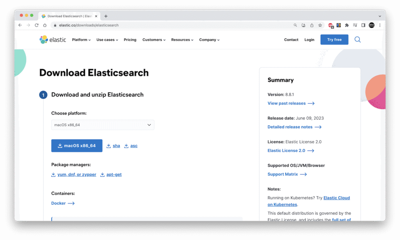
Task: Click the Login link
Action: [x=309, y=40]
